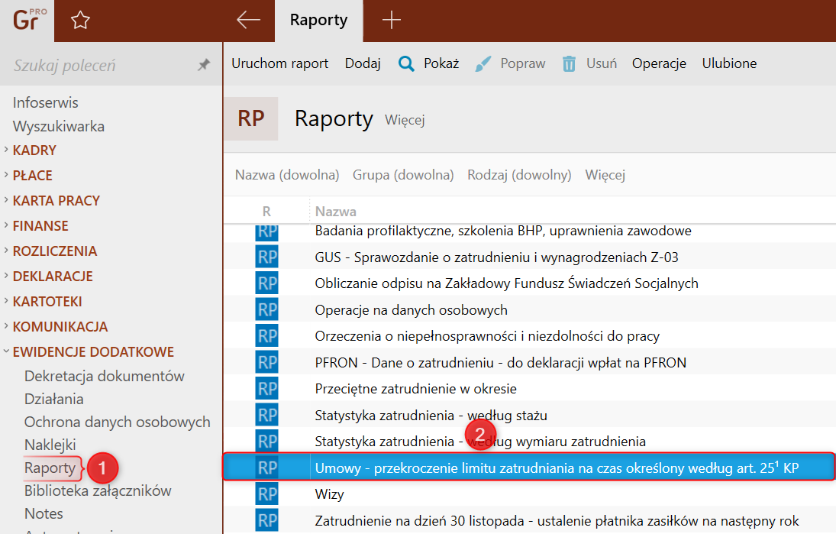Screen dimensions: 836x534
Task: Expand the KADRY section
Action: [x=34, y=150]
